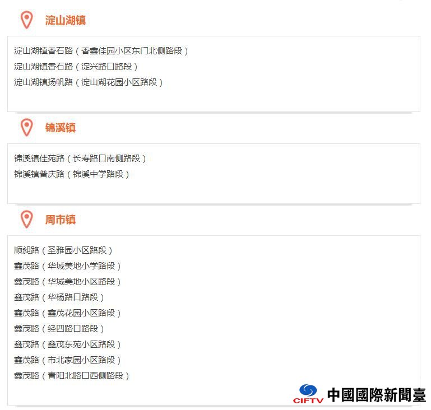The height and width of the screenshot is (410, 431).
Task: Click the 香鑫佳园小区东门北侧路段 entry
Action: pos(101,51)
